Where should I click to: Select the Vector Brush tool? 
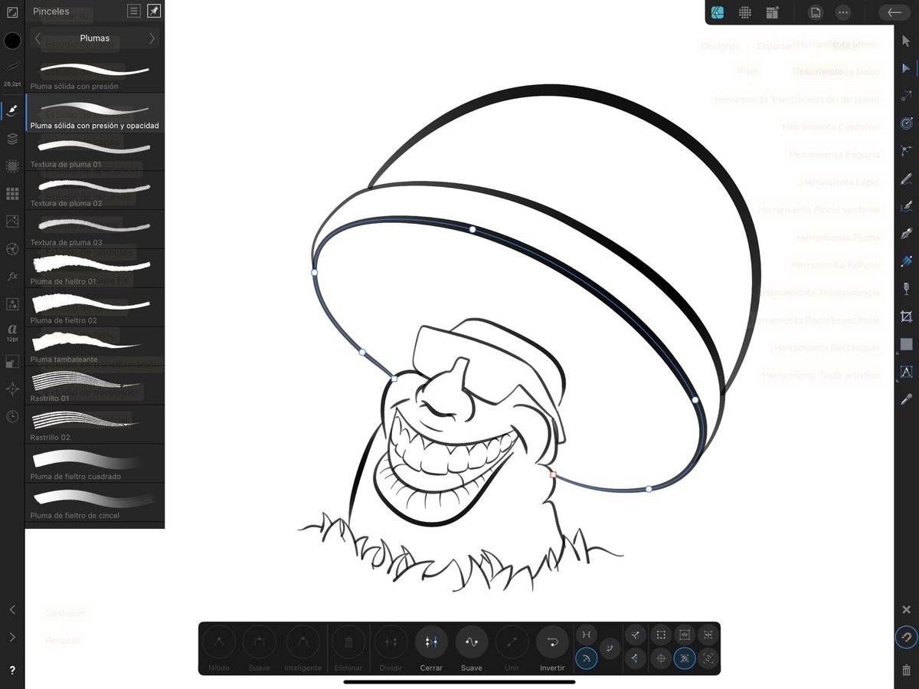907,206
